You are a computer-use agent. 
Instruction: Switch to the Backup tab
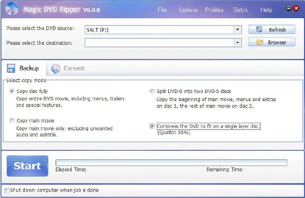23,68
